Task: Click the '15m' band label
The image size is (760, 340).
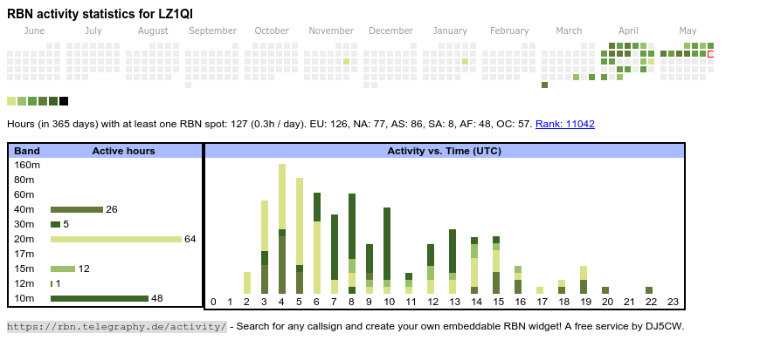Action: 24,269
